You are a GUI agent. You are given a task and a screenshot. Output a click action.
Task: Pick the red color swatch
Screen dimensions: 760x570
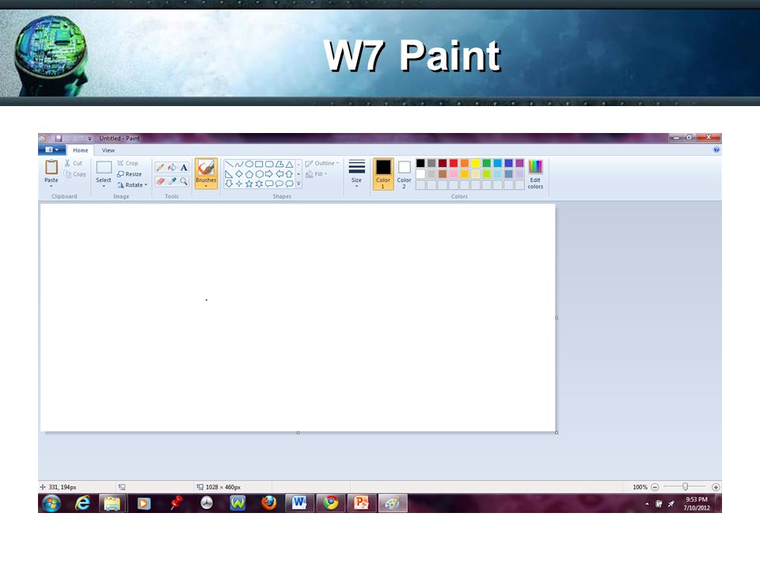pyautogui.click(x=454, y=163)
